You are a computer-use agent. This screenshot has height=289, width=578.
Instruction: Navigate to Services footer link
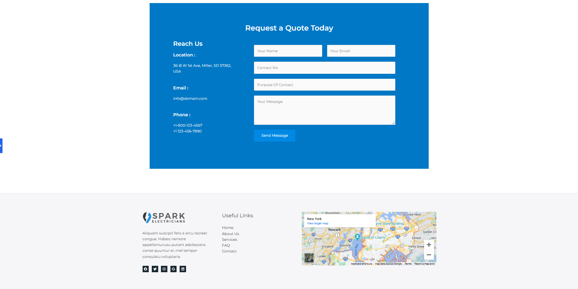229,240
